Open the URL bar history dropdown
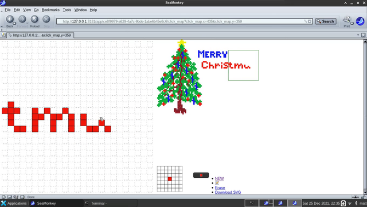367x207 pixels. pyautogui.click(x=310, y=21)
